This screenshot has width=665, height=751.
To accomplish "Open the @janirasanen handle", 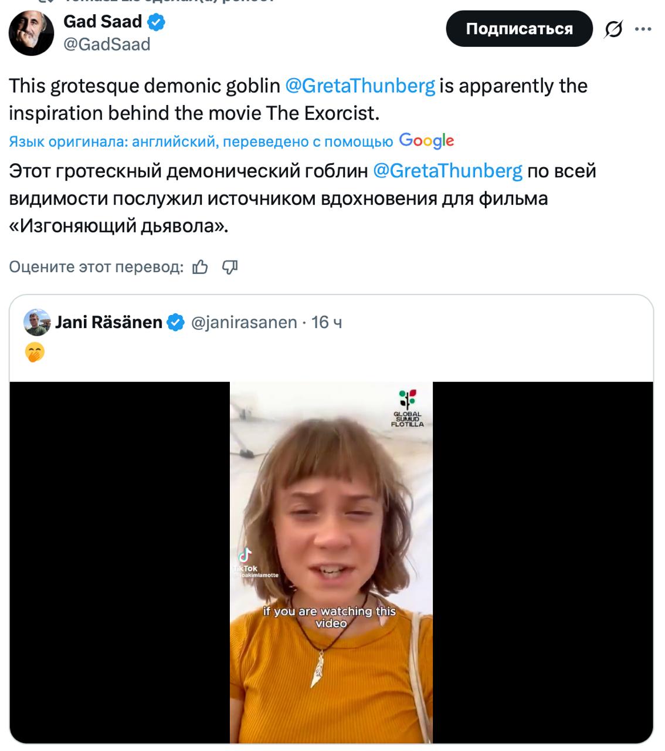I will 244,322.
